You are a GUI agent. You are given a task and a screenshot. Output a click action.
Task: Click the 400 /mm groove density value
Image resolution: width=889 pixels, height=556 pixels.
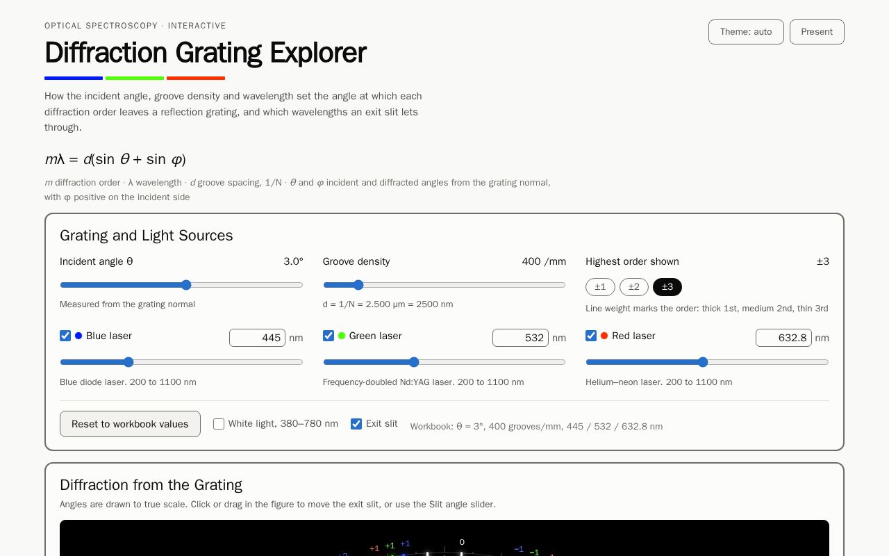coord(544,261)
